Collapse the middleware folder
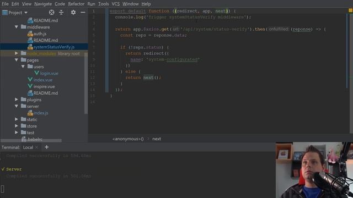Screen dimensions: 353x198 coord(16,27)
